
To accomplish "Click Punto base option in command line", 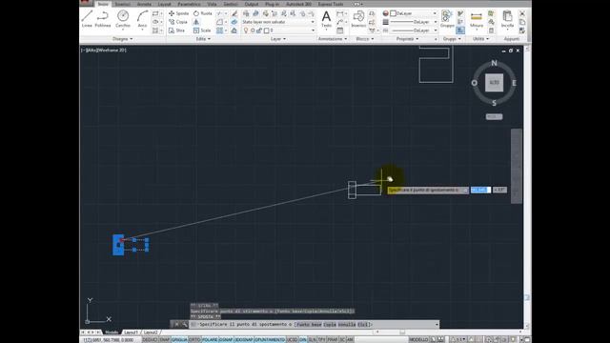I will click(x=309, y=324).
